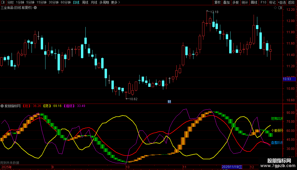Open 多周期 multi-period view
This screenshot has width=297, height=170.
104,2
